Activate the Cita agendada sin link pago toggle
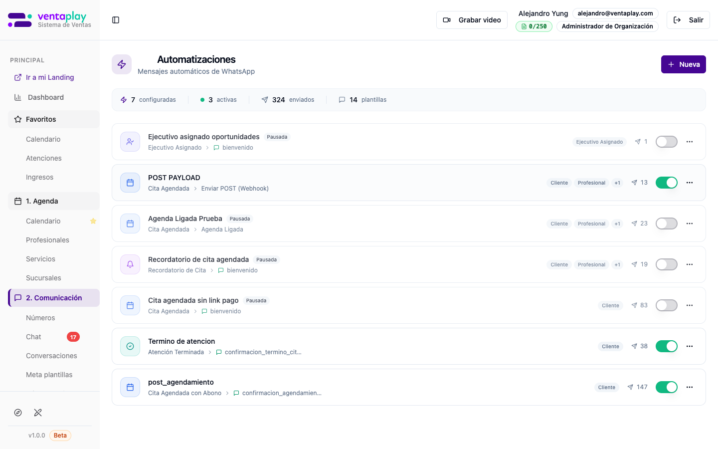The image size is (718, 449). point(667,305)
